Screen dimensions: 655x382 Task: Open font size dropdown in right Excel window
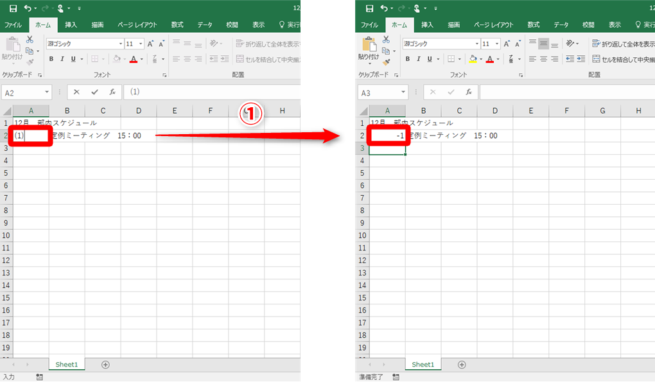click(x=496, y=44)
